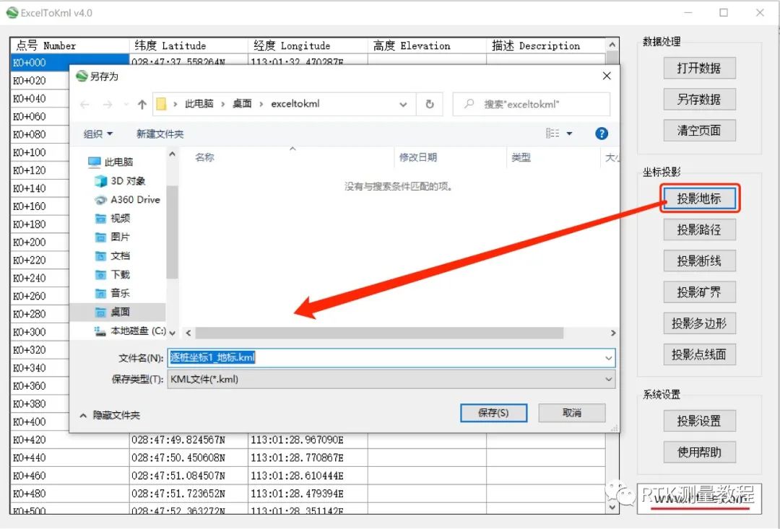Click exceltokml in the address path
This screenshot has height=529, width=780.
(295, 104)
